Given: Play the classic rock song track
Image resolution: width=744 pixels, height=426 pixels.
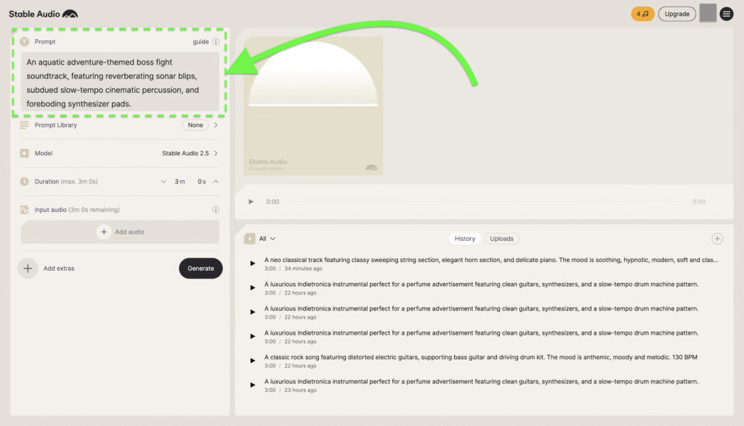Looking at the screenshot, I should coord(253,361).
